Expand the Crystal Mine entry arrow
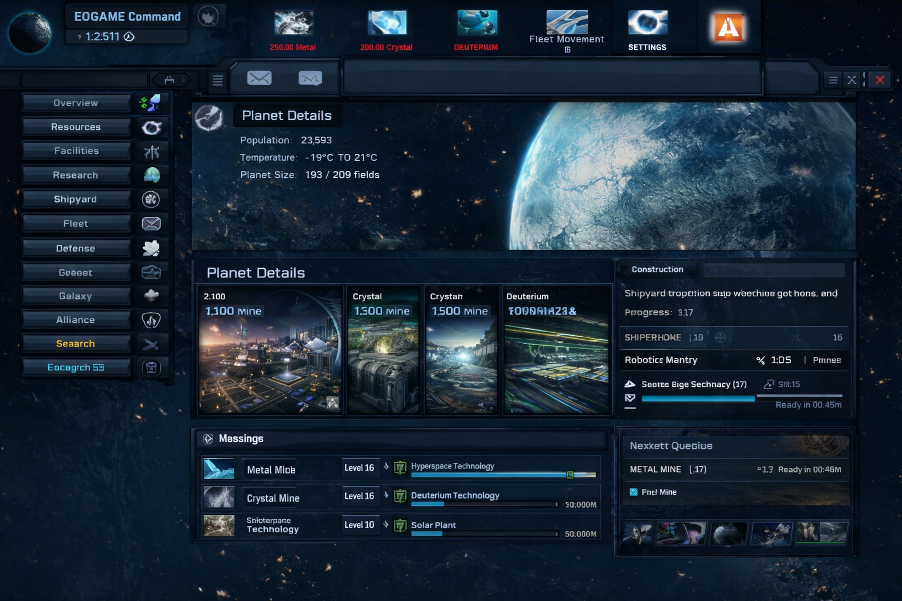 (x=386, y=496)
